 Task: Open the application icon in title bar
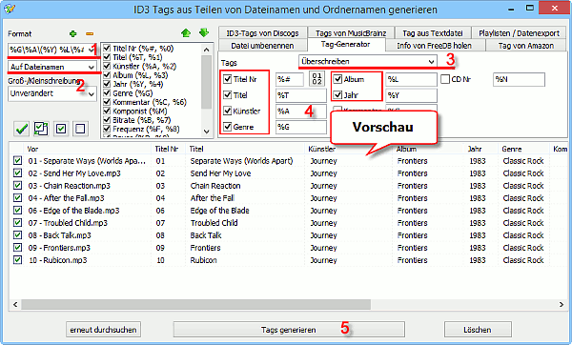9,9
